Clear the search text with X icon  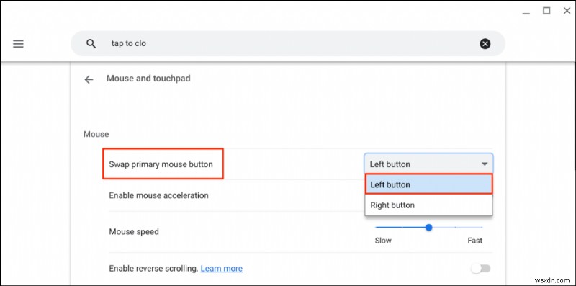485,44
